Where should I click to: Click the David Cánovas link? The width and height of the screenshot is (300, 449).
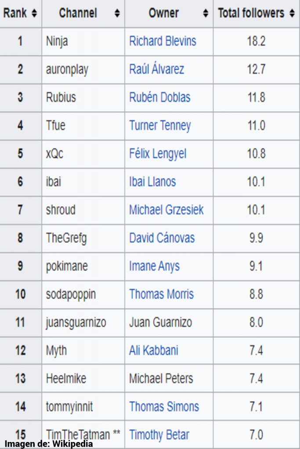coord(162,238)
